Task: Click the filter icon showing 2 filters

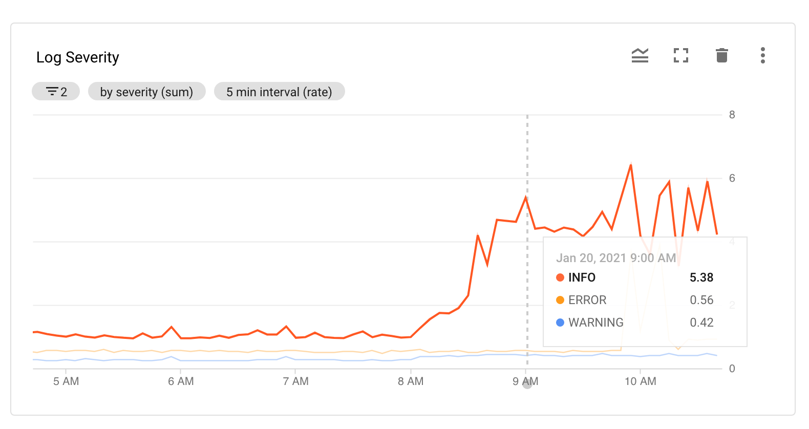Action: pos(56,92)
